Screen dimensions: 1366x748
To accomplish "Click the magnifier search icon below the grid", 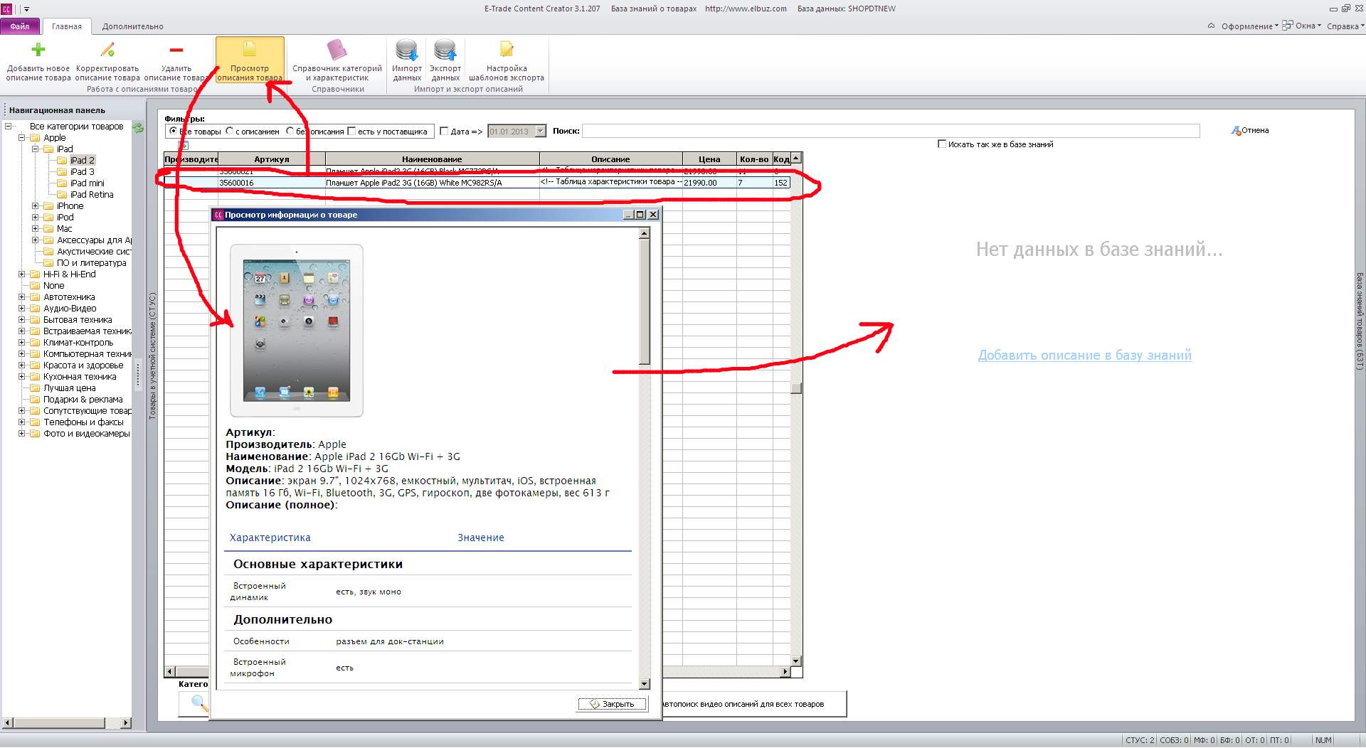I will pyautogui.click(x=200, y=703).
